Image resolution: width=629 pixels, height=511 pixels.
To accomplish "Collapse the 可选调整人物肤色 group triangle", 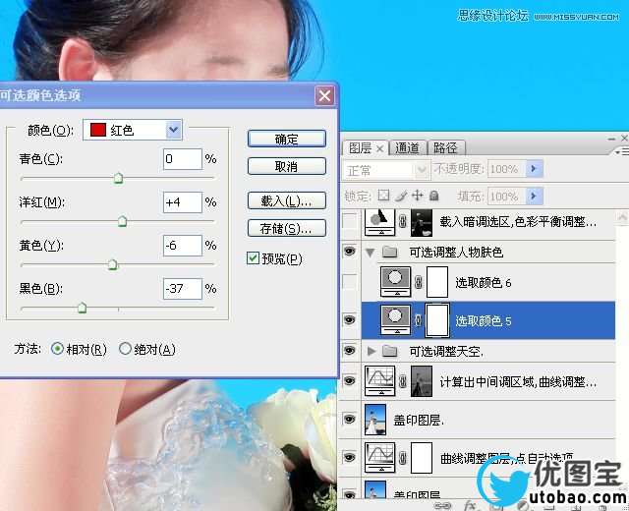I will coord(371,253).
